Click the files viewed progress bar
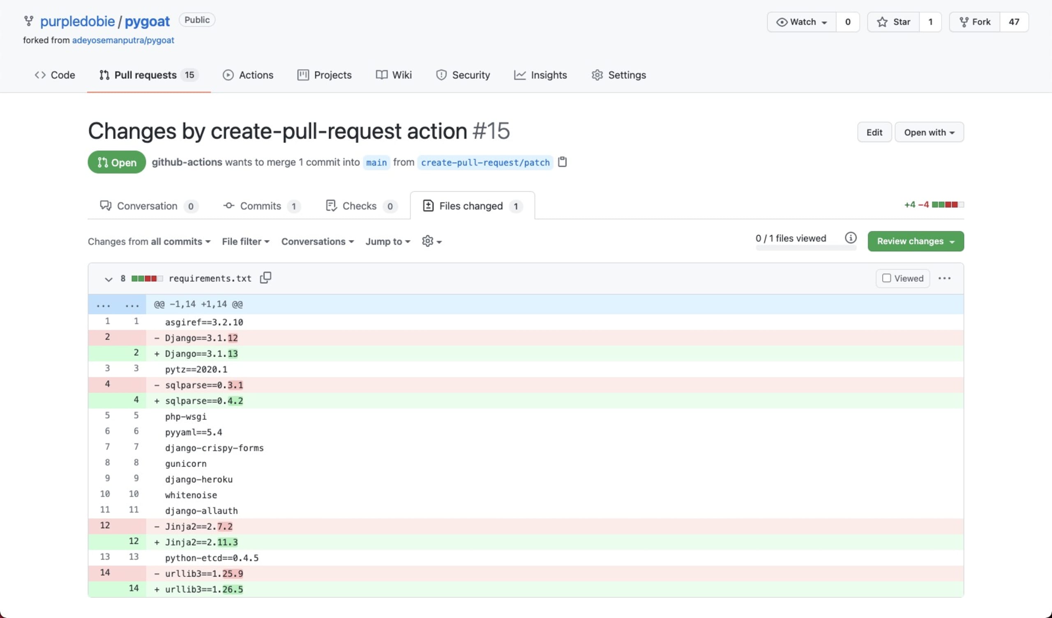Image resolution: width=1052 pixels, height=618 pixels. pos(806,248)
